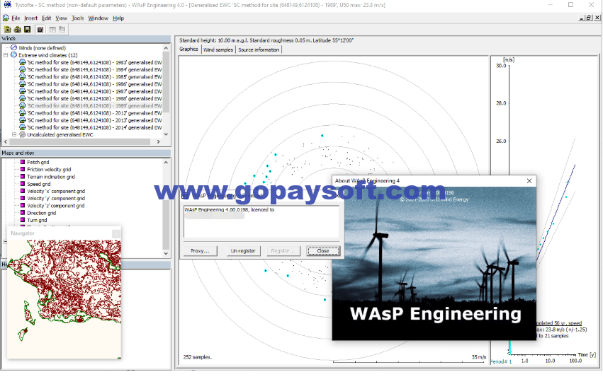Click the Winds tree scroll right arrow
The image size is (603, 384).
point(159,141)
